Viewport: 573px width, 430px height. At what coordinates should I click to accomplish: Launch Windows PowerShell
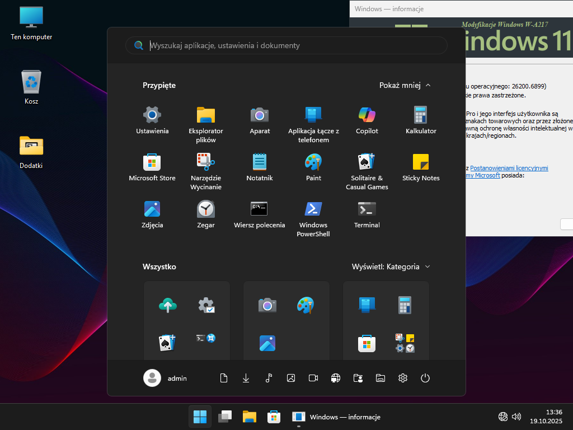coord(313,218)
